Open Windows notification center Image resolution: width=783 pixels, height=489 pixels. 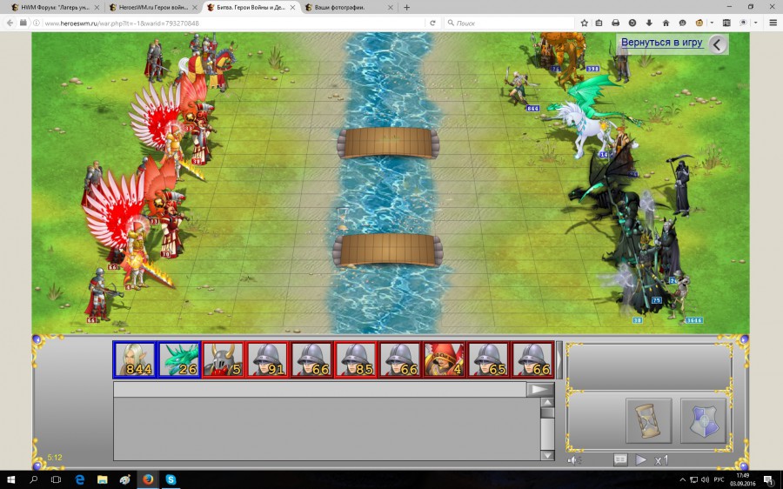tap(768, 479)
